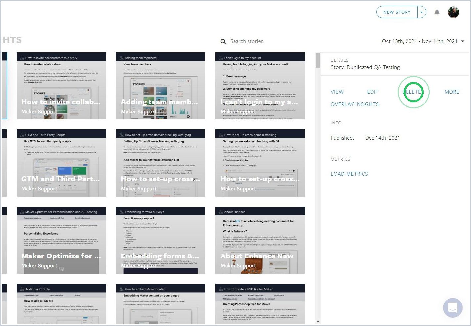The width and height of the screenshot is (471, 326).
Task: Open the chat support widget
Action: coord(453,308)
